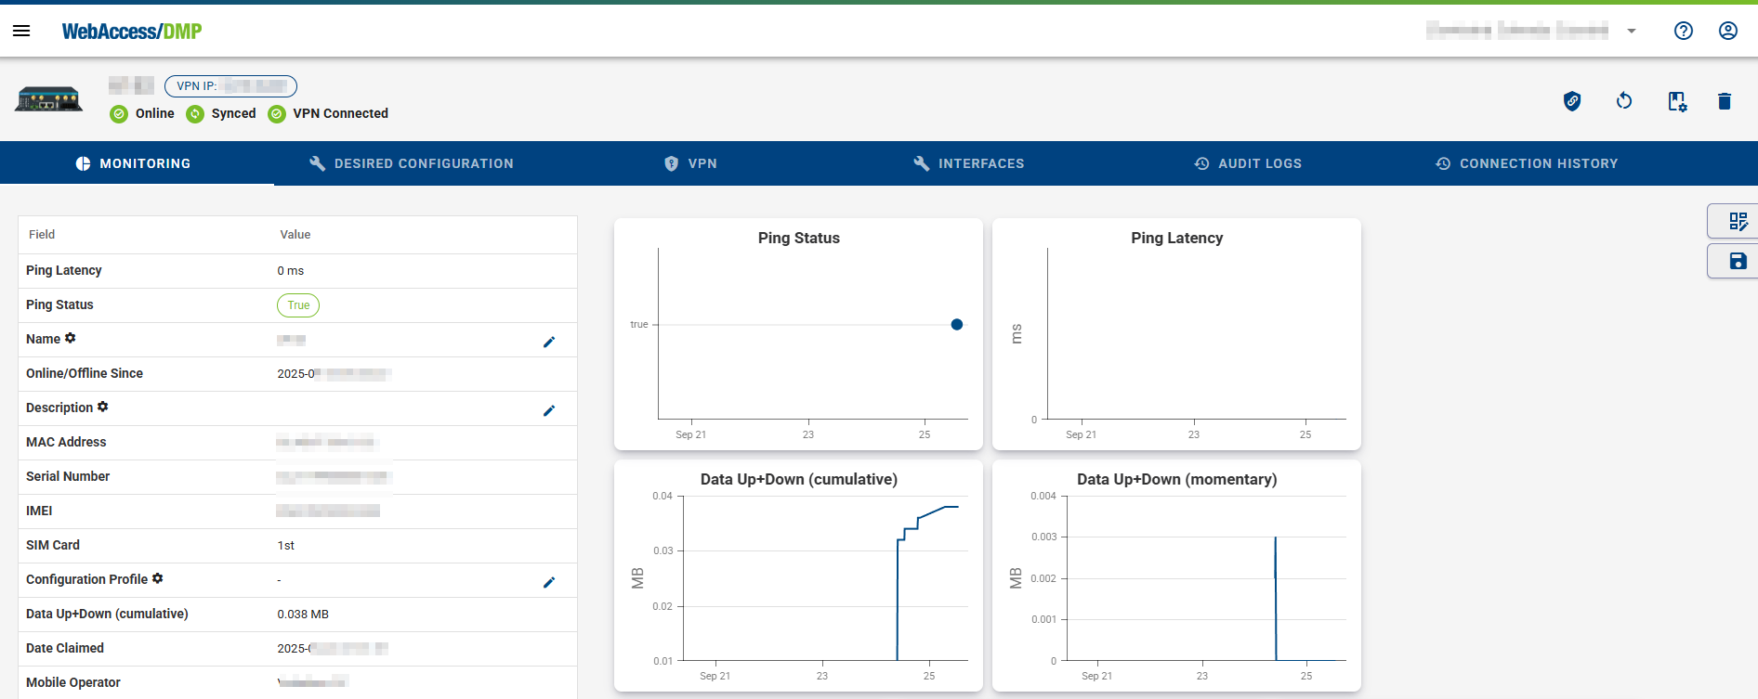This screenshot has height=699, width=1758.
Task: Open the VPN tab
Action: tap(690, 163)
